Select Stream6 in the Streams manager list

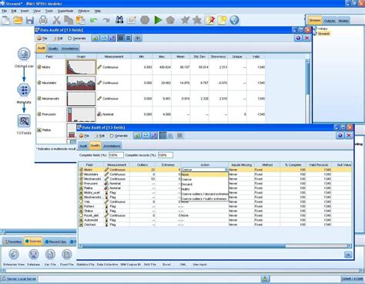[324, 33]
